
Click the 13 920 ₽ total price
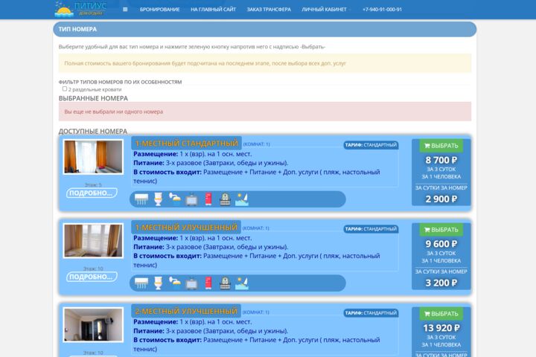pos(441,328)
